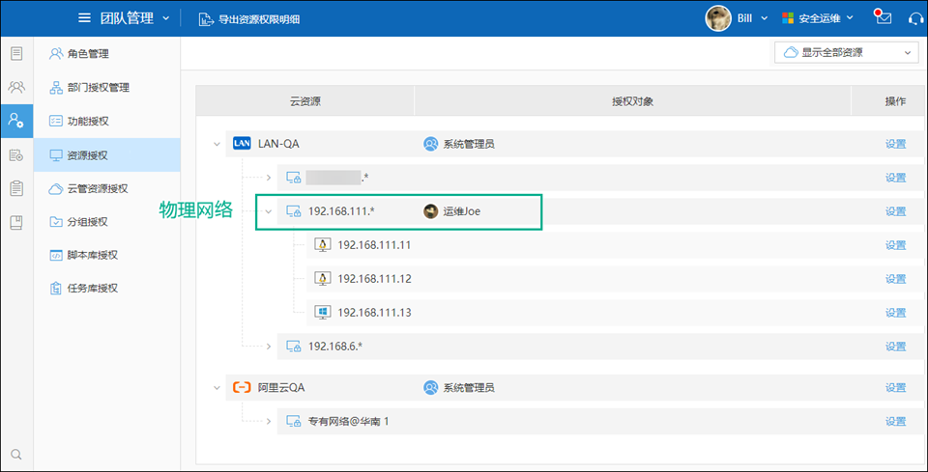Click 设置 link for 专有网络@华南 1
Screen dimensions: 928x472
coord(895,421)
